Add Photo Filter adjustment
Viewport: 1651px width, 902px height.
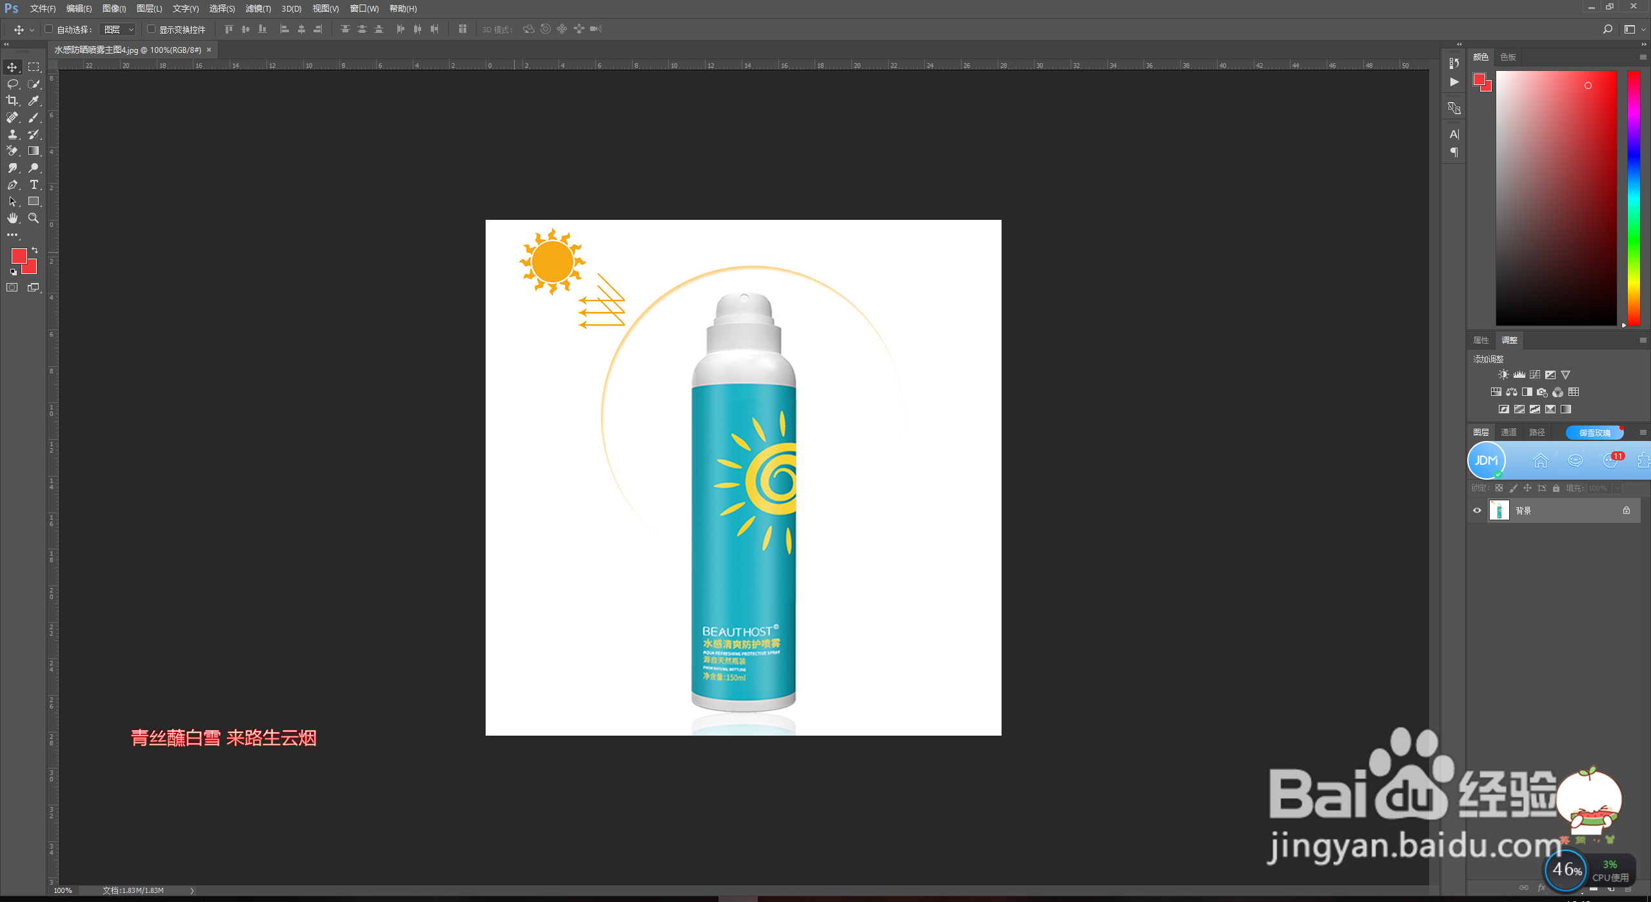point(1542,392)
